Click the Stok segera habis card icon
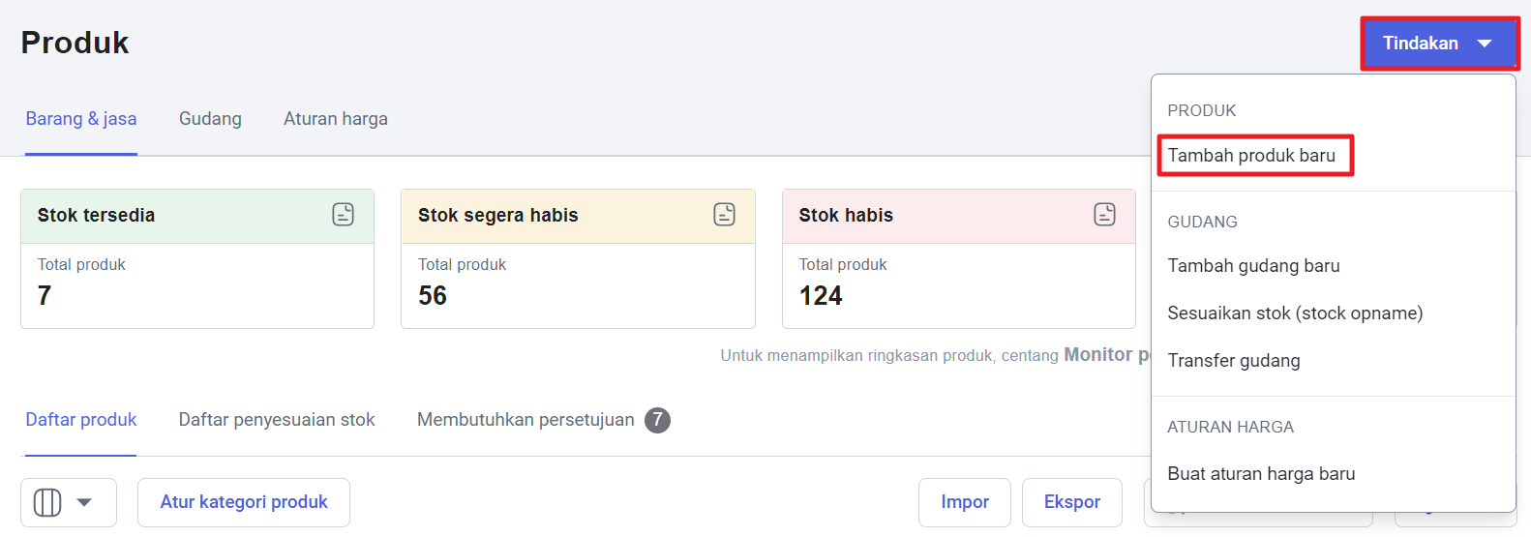The height and width of the screenshot is (537, 1531). tap(724, 215)
